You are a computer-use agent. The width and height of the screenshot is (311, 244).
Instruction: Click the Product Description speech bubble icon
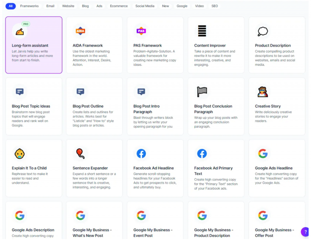tap(263, 32)
